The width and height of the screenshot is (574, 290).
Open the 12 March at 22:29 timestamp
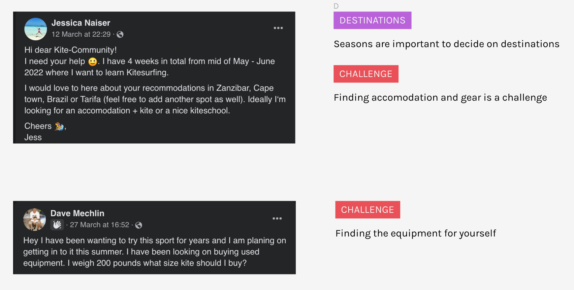[81, 34]
